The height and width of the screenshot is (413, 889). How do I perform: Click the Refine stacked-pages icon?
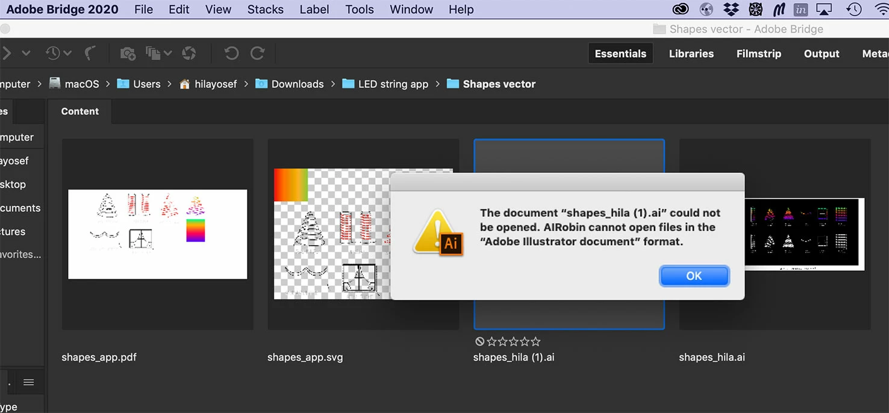click(x=154, y=54)
